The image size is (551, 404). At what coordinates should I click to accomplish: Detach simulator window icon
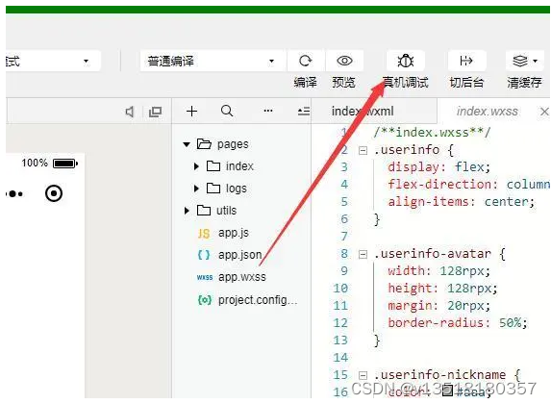[x=155, y=112]
